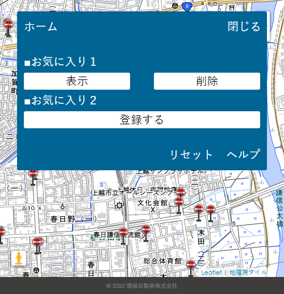Click the blue route 8 shield marker
This screenshot has width=284, height=294.
[x=187, y=7]
